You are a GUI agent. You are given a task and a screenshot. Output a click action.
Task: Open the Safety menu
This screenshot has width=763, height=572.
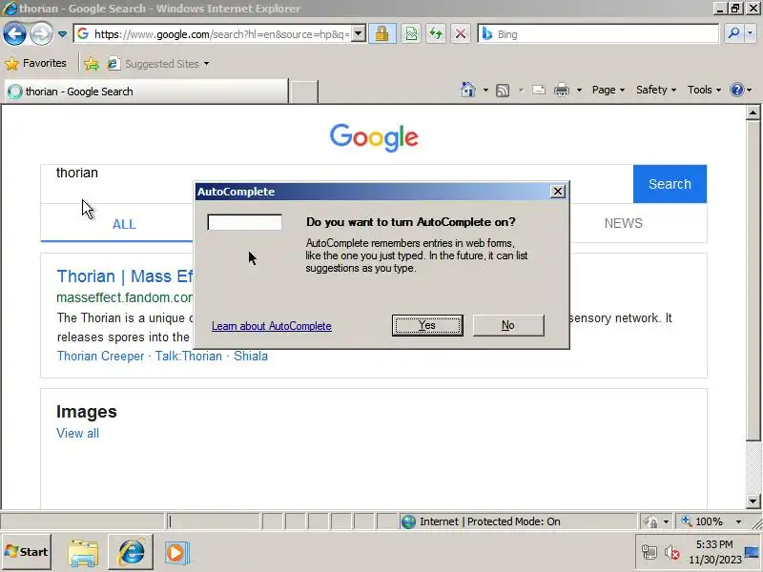click(656, 90)
